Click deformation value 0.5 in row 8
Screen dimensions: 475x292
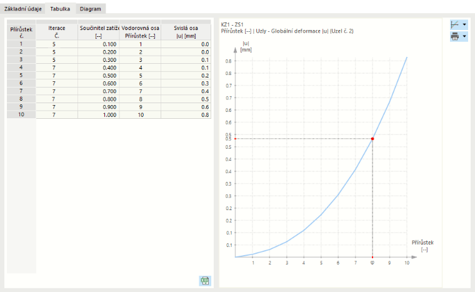click(x=186, y=99)
